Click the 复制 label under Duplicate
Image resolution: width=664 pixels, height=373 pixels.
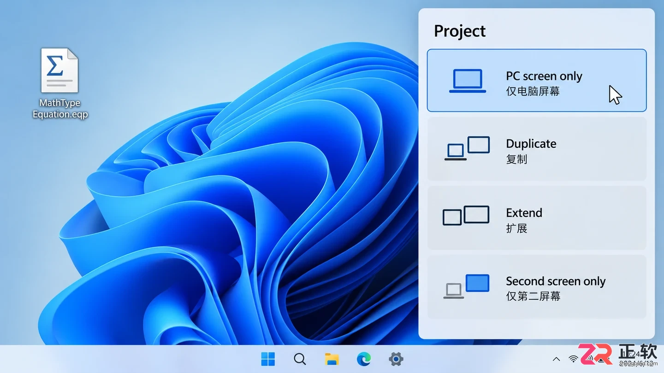coord(516,159)
